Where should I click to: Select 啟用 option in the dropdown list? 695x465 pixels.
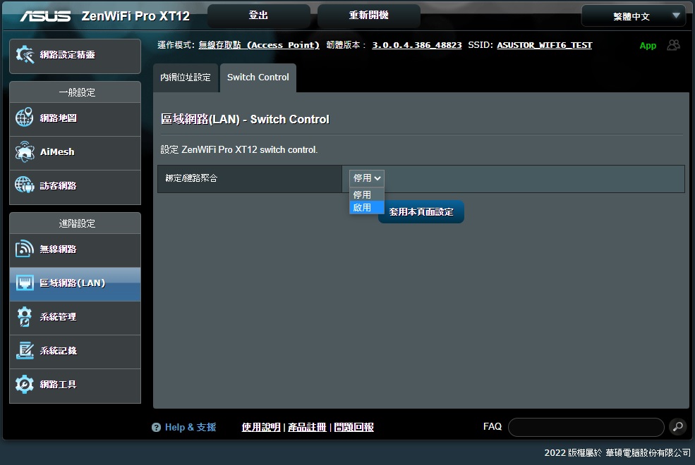point(367,208)
